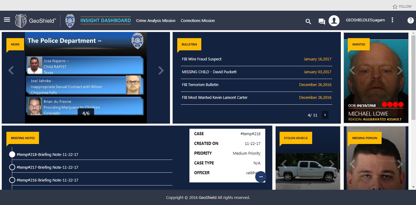Go to next bulletins page arrow
The width and height of the screenshot is (416, 205).
325,115
